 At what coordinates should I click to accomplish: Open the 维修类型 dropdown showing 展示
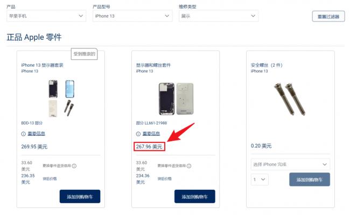(219, 16)
